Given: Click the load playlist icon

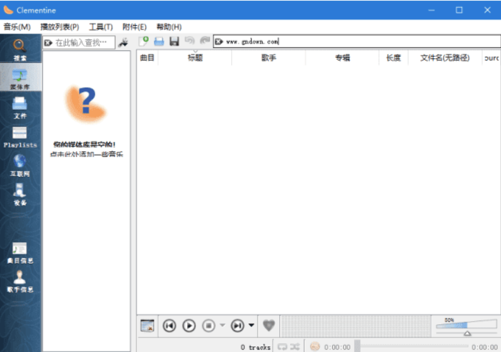Looking at the screenshot, I should tap(159, 41).
